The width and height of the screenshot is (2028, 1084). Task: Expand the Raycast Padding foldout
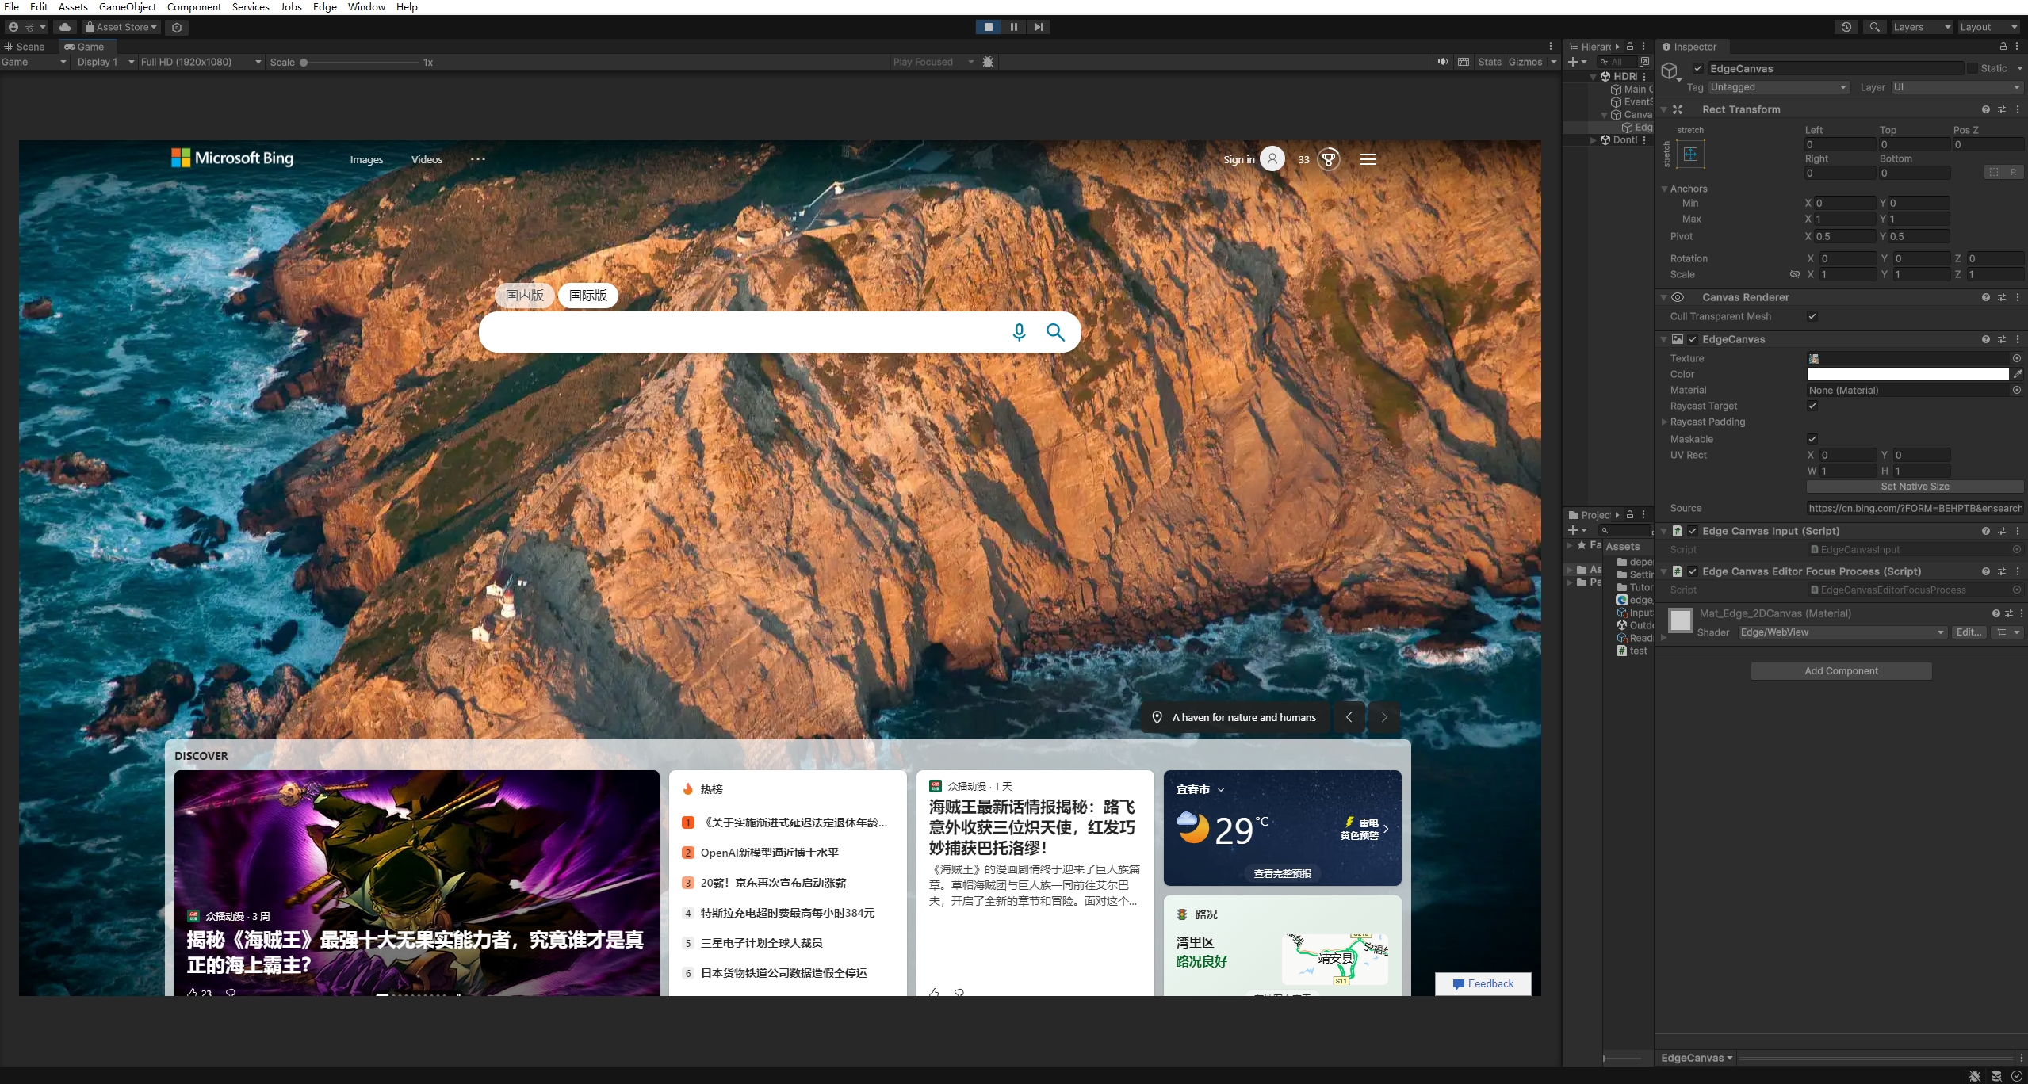tap(1665, 422)
